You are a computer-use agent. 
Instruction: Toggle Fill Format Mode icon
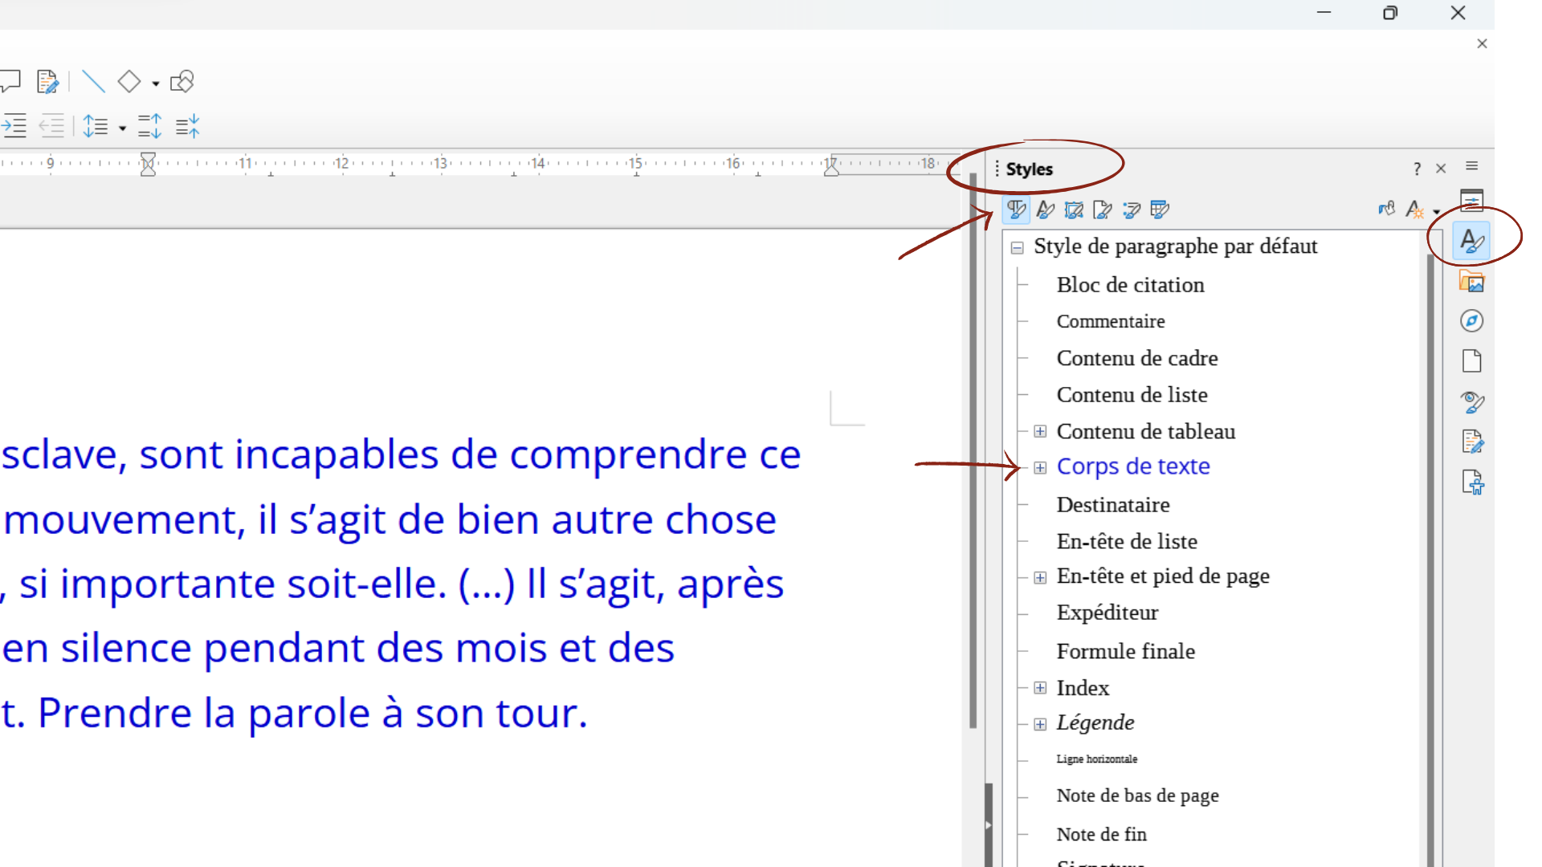[1387, 210]
